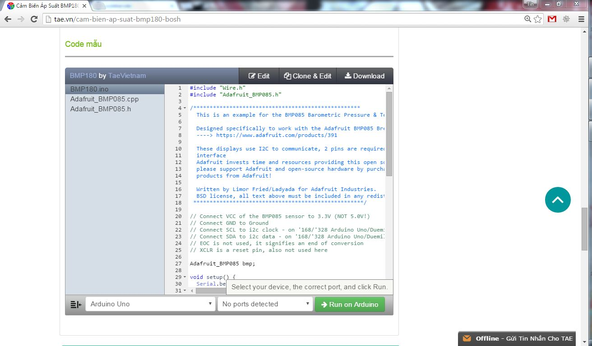This screenshot has height=346, width=592.
Task: Toggle the file sidebar icon beside Arduino Uno
Action: tap(76, 305)
